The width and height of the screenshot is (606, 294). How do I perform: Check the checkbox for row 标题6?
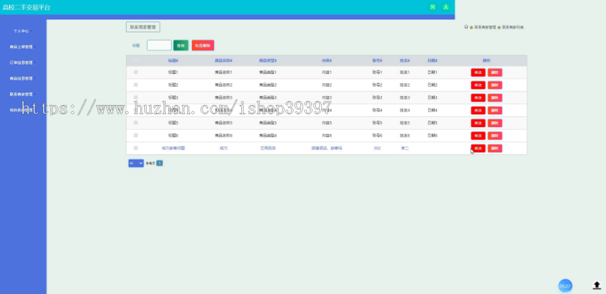(x=135, y=135)
